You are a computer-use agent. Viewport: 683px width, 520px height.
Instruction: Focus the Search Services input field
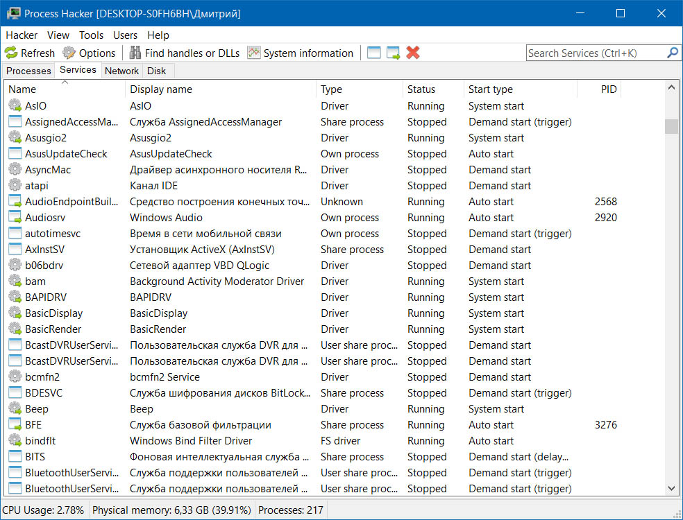pyautogui.click(x=596, y=53)
